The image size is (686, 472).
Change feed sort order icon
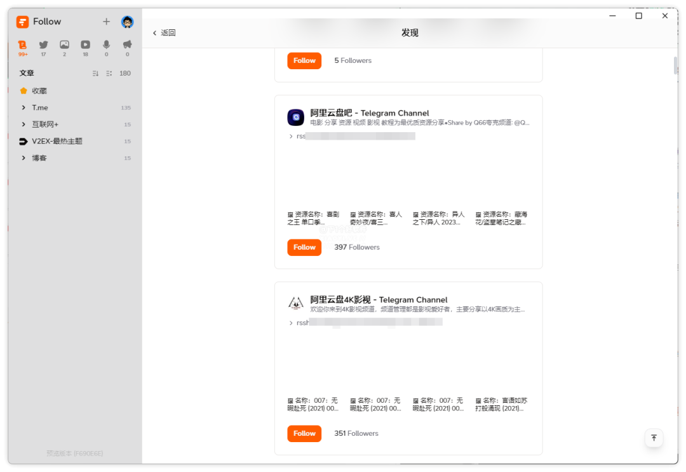pos(95,74)
